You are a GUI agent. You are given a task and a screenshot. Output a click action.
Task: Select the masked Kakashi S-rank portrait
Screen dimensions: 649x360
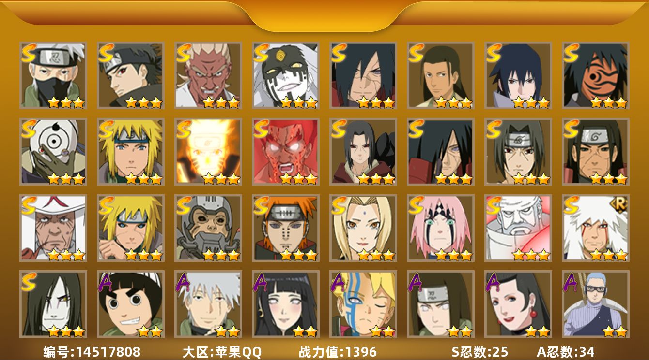[x=53, y=75]
